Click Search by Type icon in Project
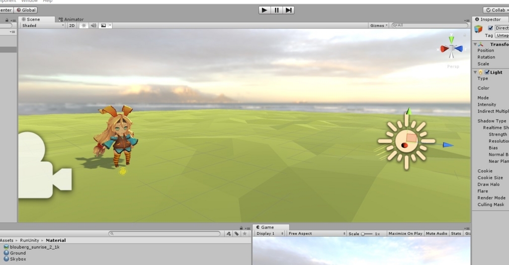Image resolution: width=509 pixels, height=265 pixels. coord(229,234)
